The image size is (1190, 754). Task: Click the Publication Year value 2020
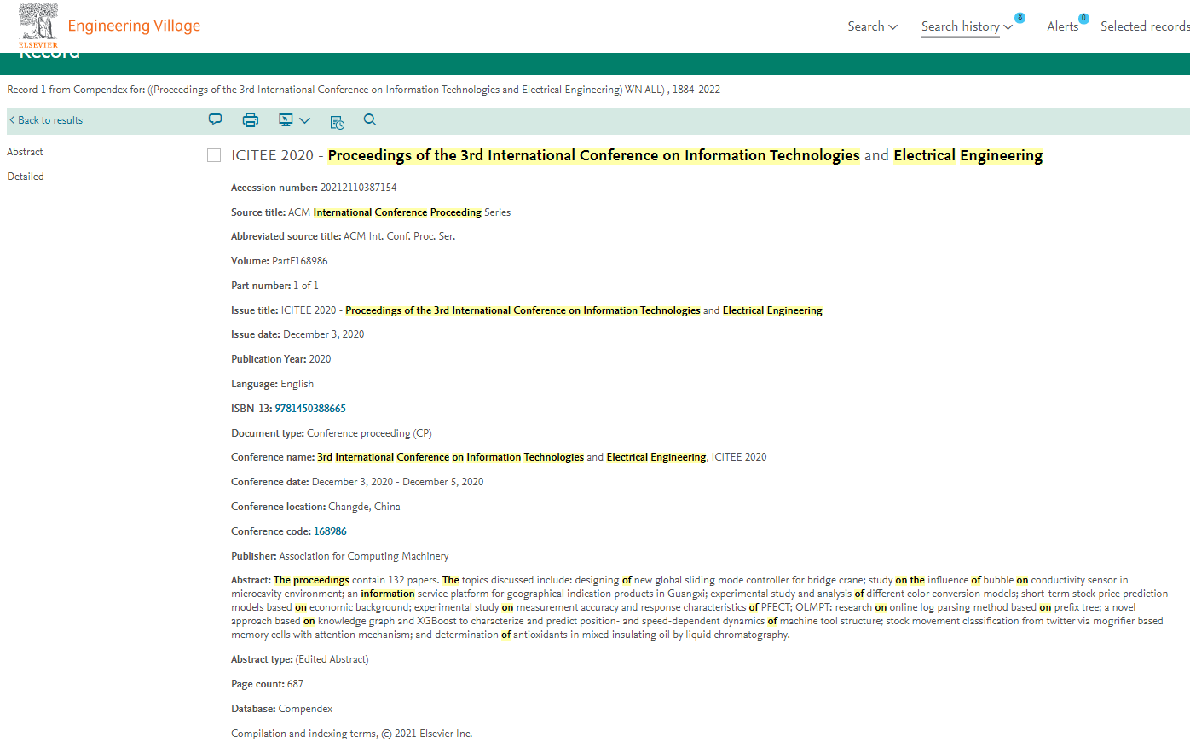click(320, 359)
